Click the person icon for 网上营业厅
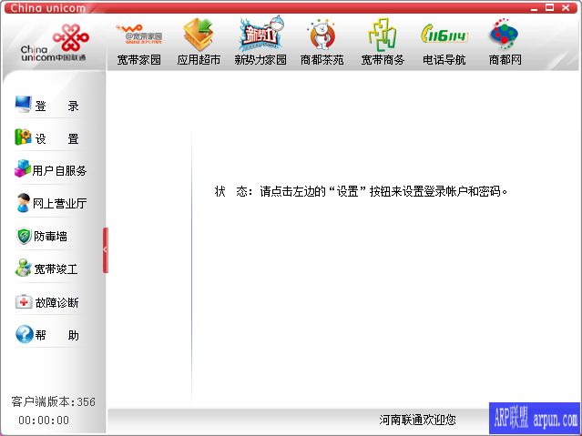This screenshot has width=582, height=436. click(23, 202)
